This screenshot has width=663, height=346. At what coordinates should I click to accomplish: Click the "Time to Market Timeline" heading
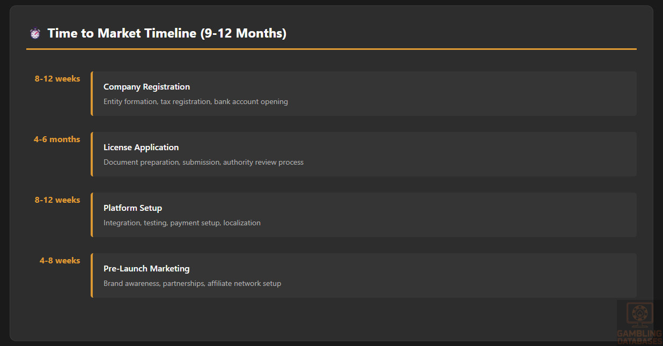(167, 33)
